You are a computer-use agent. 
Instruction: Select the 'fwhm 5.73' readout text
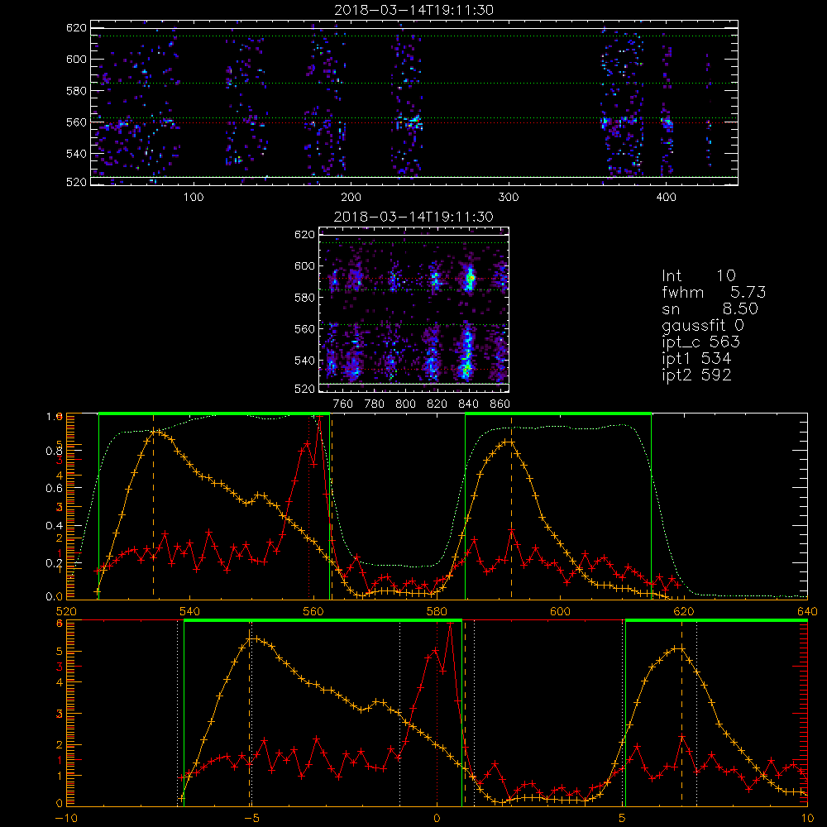[x=714, y=292]
